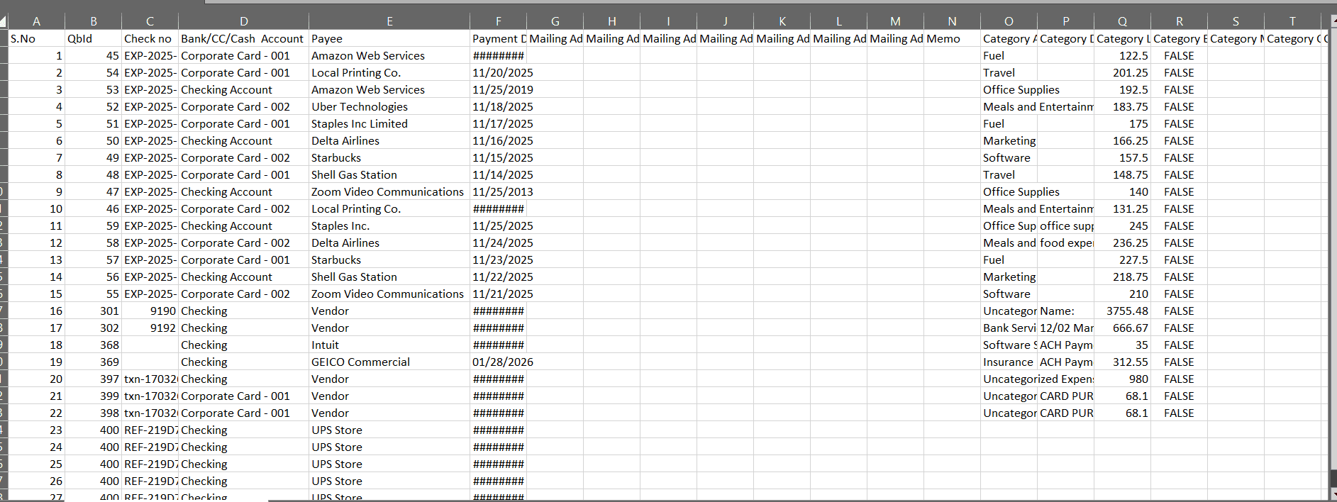Viewport: 1337px width, 502px height.
Task: Select the Memo header cell
Action: pyautogui.click(x=952, y=38)
